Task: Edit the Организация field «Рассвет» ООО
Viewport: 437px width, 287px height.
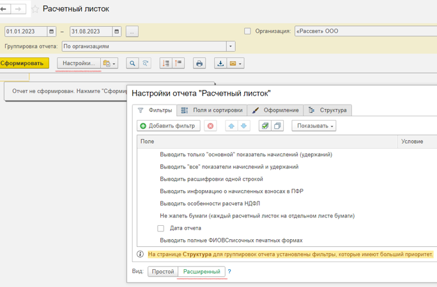Action: coord(365,31)
